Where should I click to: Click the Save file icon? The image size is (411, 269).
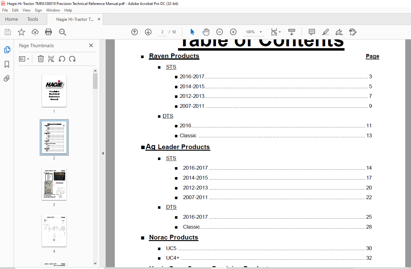(8, 32)
